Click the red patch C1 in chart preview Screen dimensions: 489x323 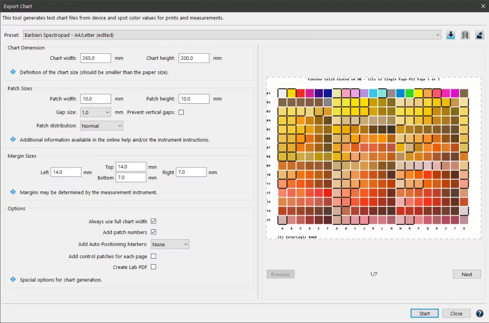tap(300, 93)
